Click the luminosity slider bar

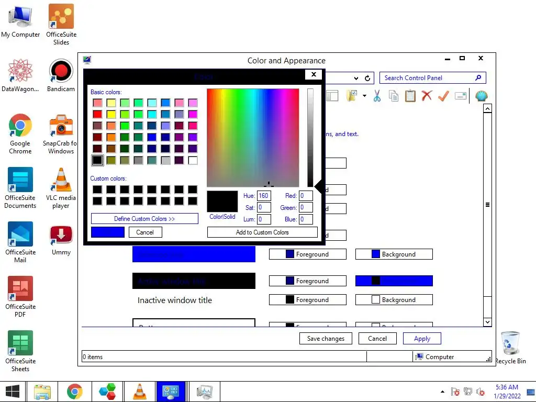pyautogui.click(x=310, y=138)
